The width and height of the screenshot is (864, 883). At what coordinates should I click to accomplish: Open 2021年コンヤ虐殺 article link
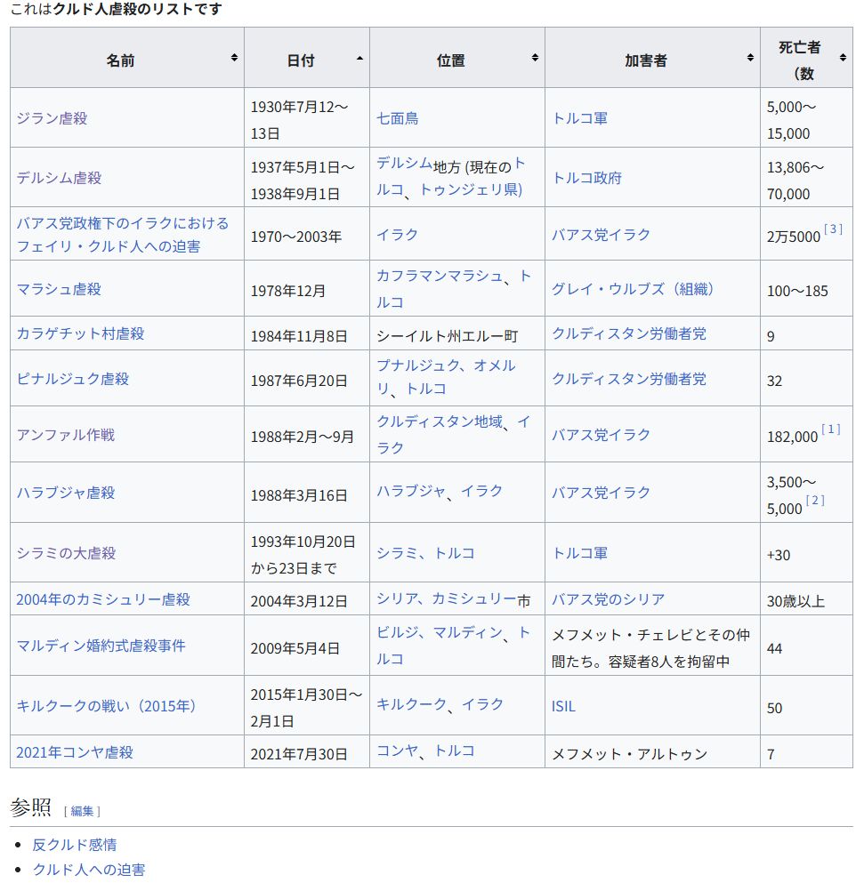click(x=75, y=752)
